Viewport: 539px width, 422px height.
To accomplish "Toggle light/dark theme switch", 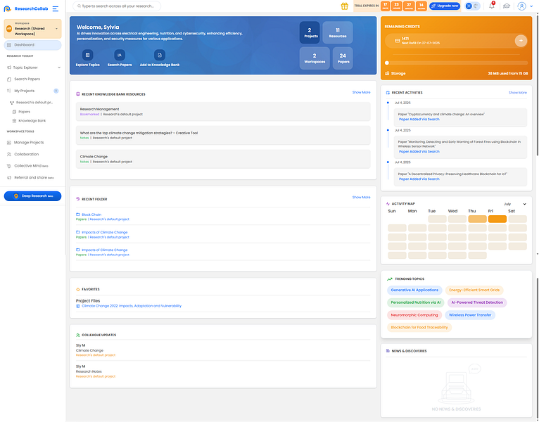I will pos(472,6).
